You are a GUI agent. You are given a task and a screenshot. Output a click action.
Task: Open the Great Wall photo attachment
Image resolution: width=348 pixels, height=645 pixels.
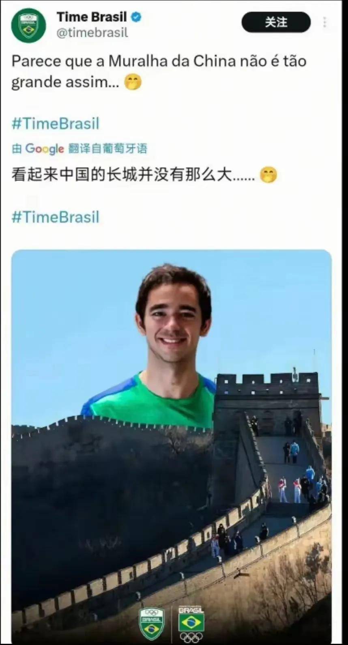tap(171, 446)
